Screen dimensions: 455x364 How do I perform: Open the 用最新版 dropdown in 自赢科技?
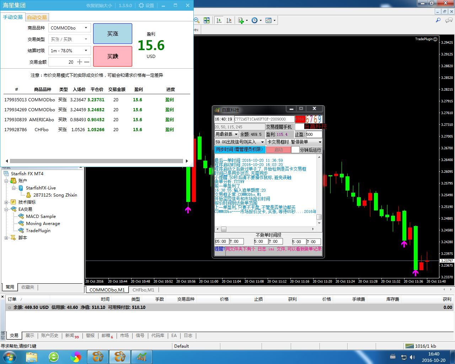click(x=226, y=134)
